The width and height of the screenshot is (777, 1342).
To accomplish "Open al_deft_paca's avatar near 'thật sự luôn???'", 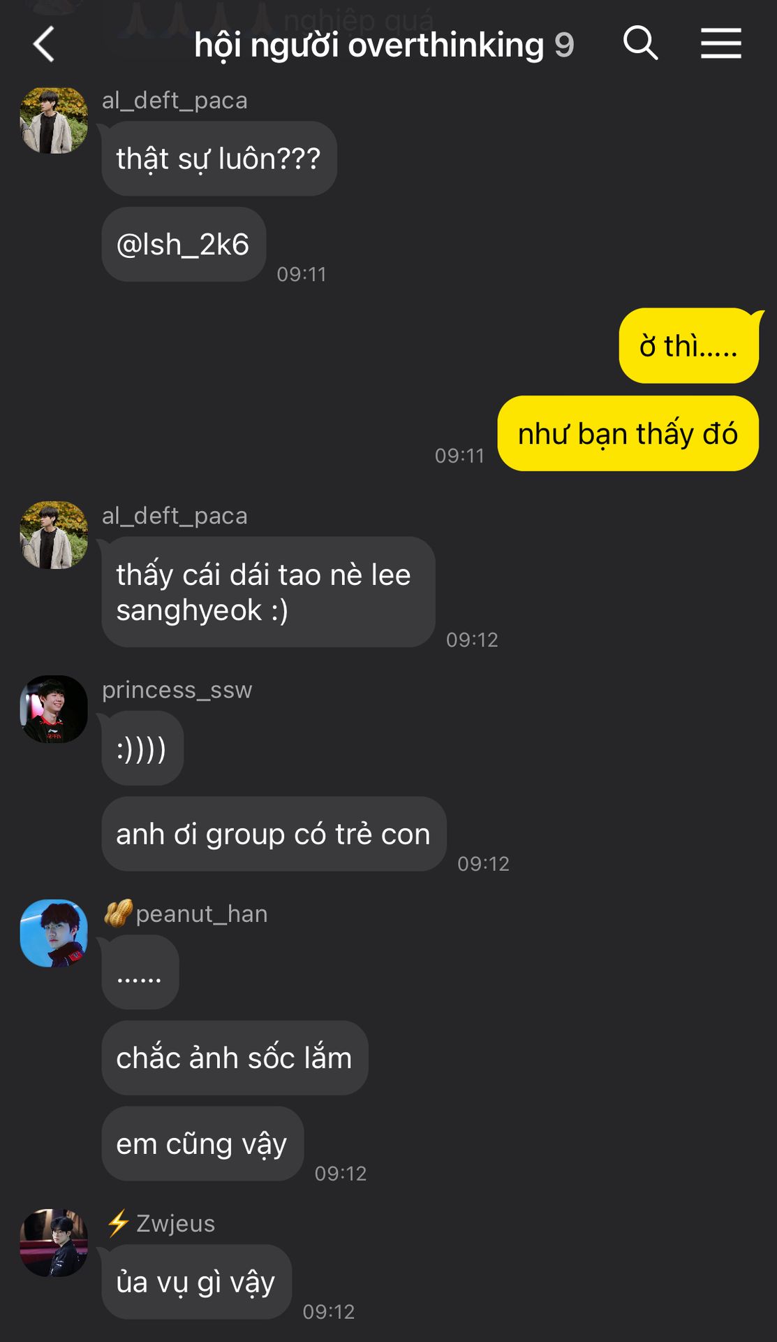I will [54, 120].
